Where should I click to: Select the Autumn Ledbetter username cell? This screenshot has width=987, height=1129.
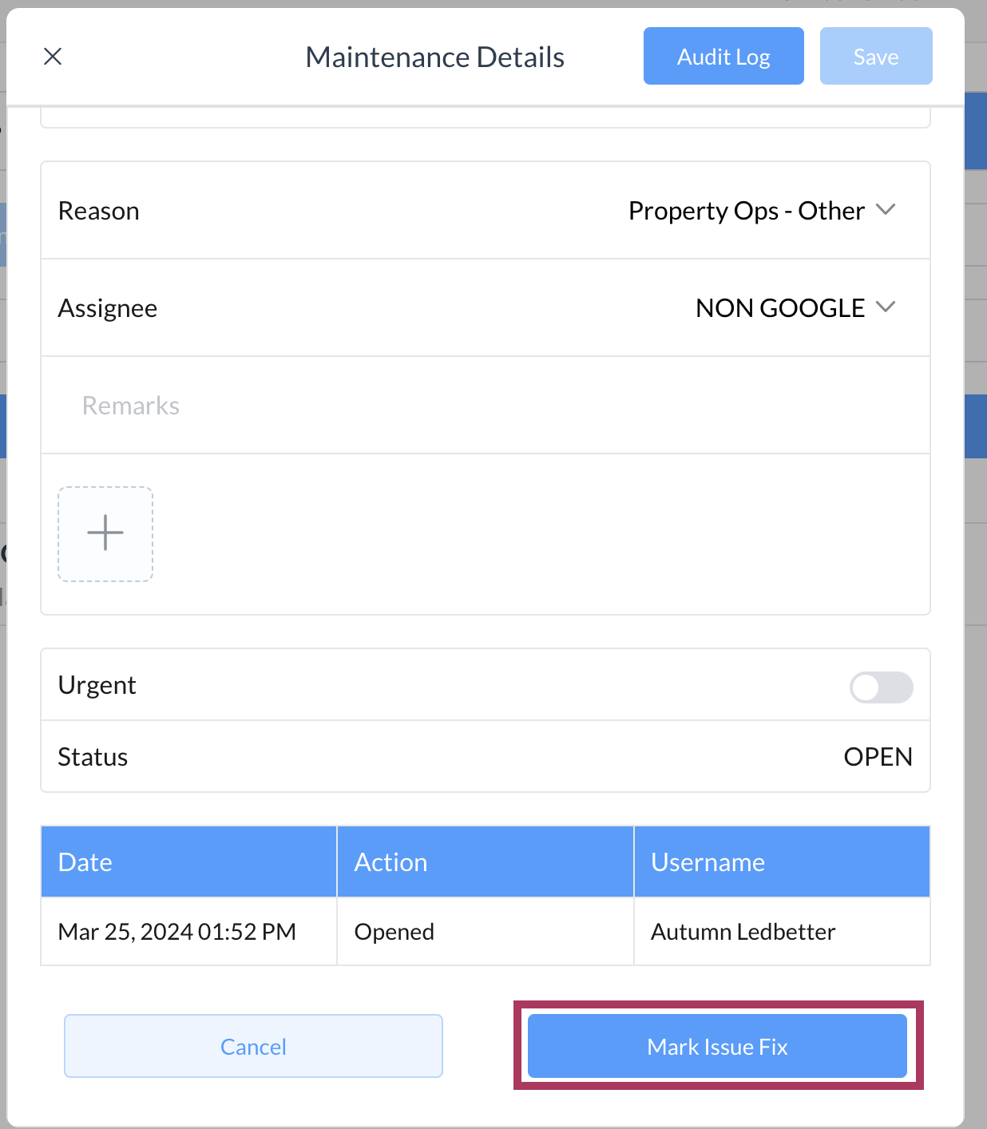(743, 932)
